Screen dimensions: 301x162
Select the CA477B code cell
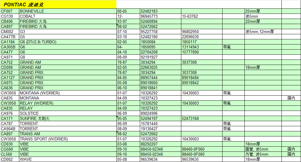pyautogui.click(x=10, y=37)
